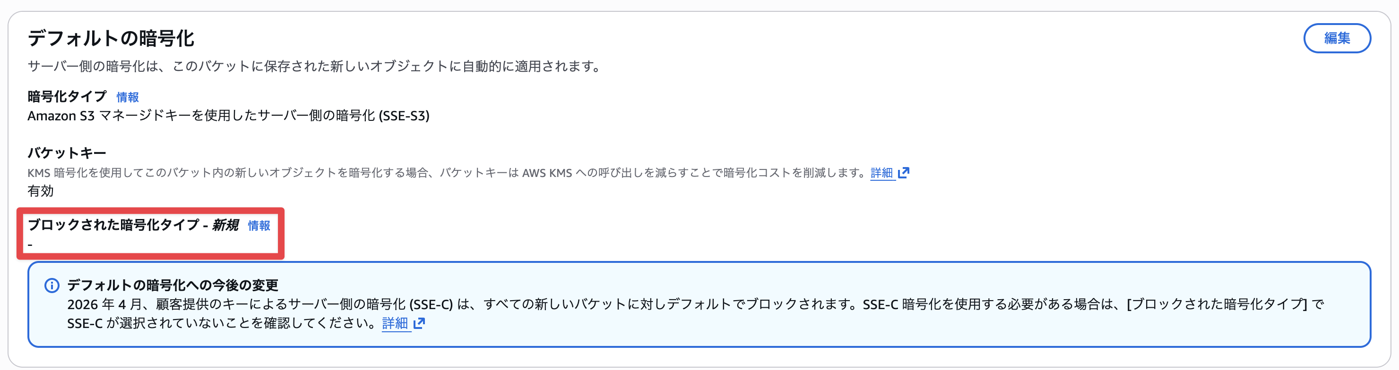
Task: Click the サーバー側の暗号化 description under heading
Action: pos(315,66)
